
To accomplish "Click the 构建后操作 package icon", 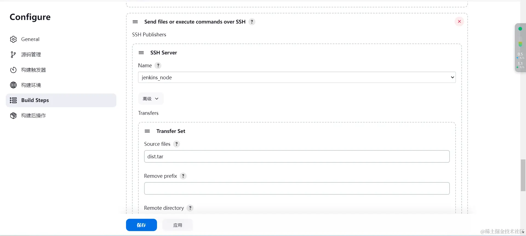I will (x=13, y=116).
